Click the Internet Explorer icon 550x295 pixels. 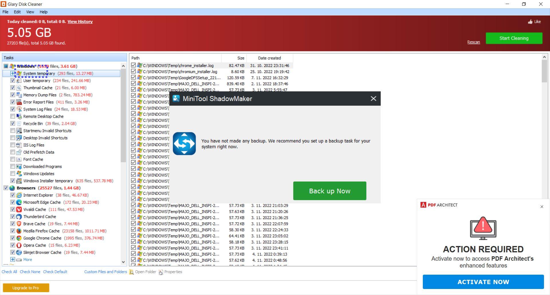pyautogui.click(x=19, y=195)
